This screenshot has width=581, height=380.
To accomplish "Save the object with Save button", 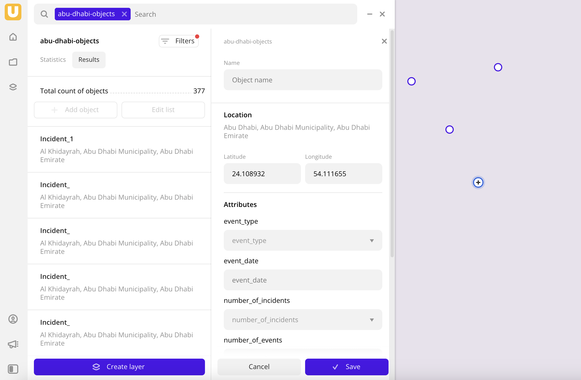I will pos(347,367).
